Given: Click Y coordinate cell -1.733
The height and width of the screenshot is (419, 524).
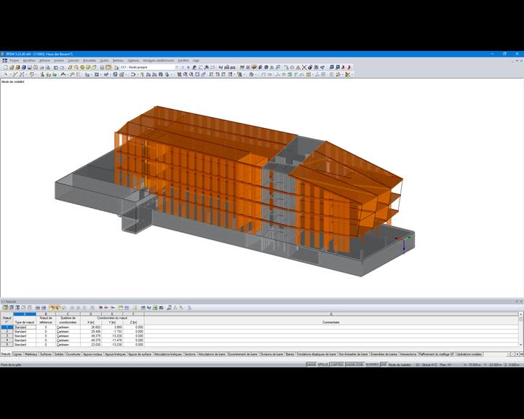Looking at the screenshot, I should [112, 332].
